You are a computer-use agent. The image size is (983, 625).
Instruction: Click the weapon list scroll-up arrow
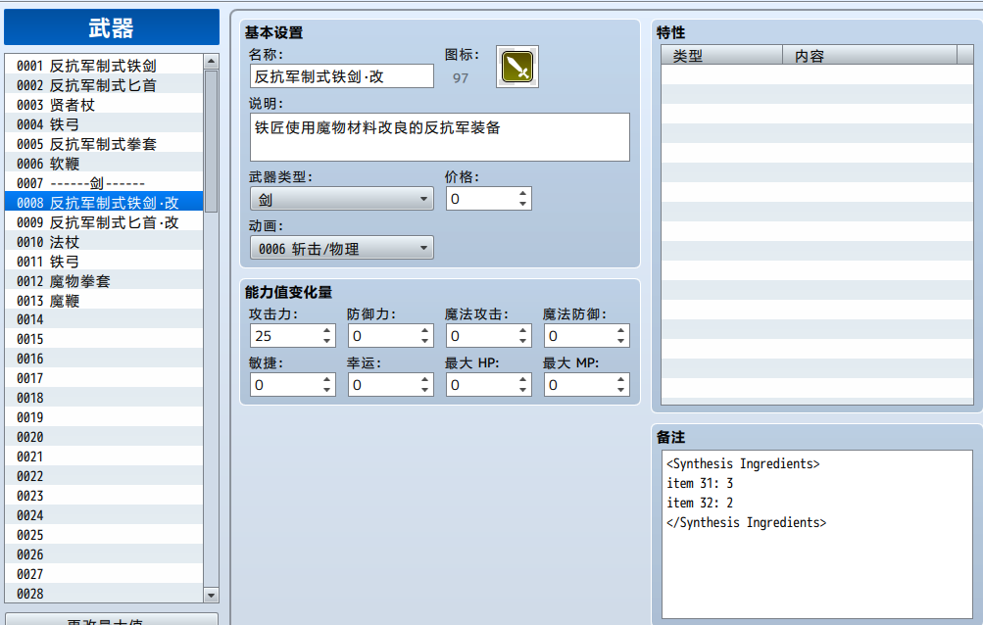(x=212, y=62)
